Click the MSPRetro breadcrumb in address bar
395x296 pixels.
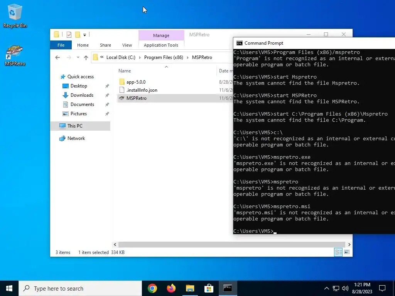[202, 57]
